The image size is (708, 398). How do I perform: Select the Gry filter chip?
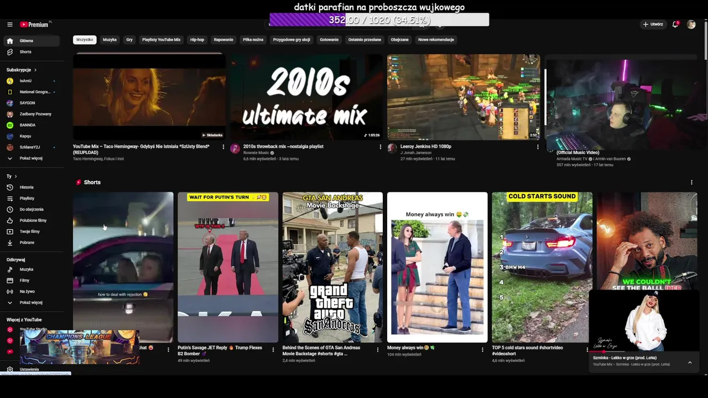coord(129,40)
